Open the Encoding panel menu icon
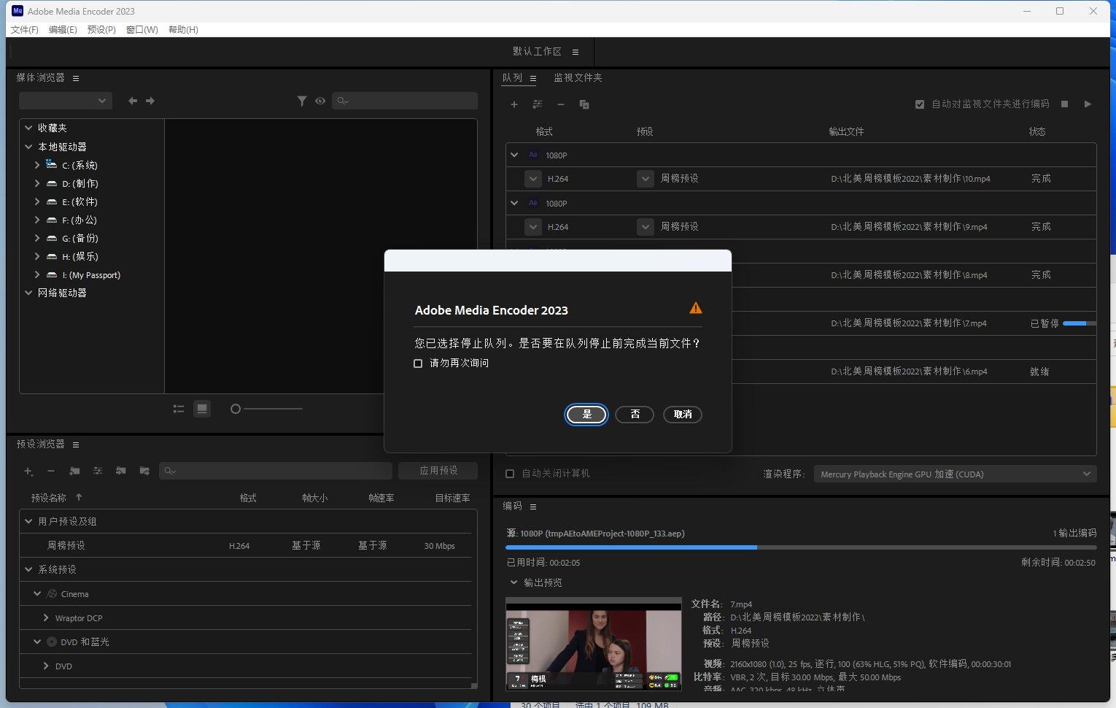Viewport: 1116px width, 708px height. [533, 507]
